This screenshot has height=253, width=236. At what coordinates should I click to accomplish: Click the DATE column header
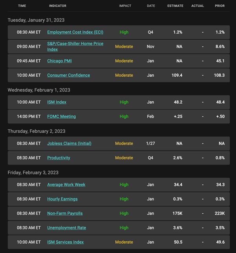[x=151, y=6]
